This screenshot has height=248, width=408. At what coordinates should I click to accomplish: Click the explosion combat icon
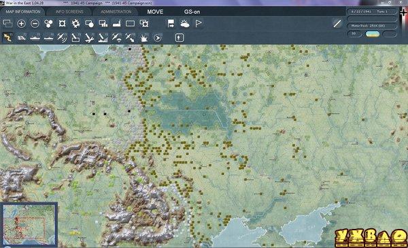(x=144, y=38)
